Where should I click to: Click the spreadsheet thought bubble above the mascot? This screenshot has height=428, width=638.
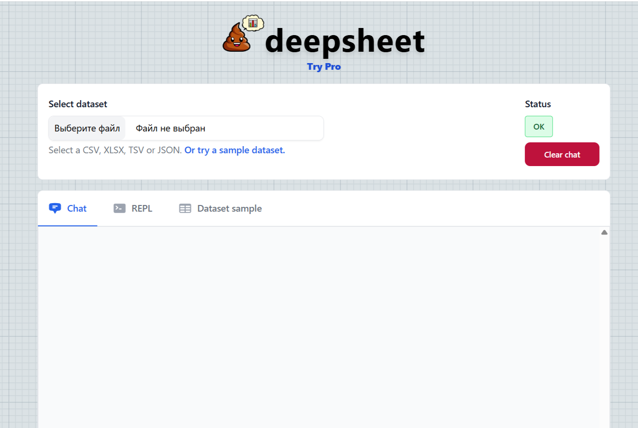(253, 22)
